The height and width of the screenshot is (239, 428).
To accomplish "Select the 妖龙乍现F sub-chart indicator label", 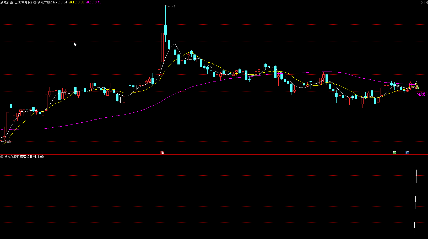I will coord(12,157).
